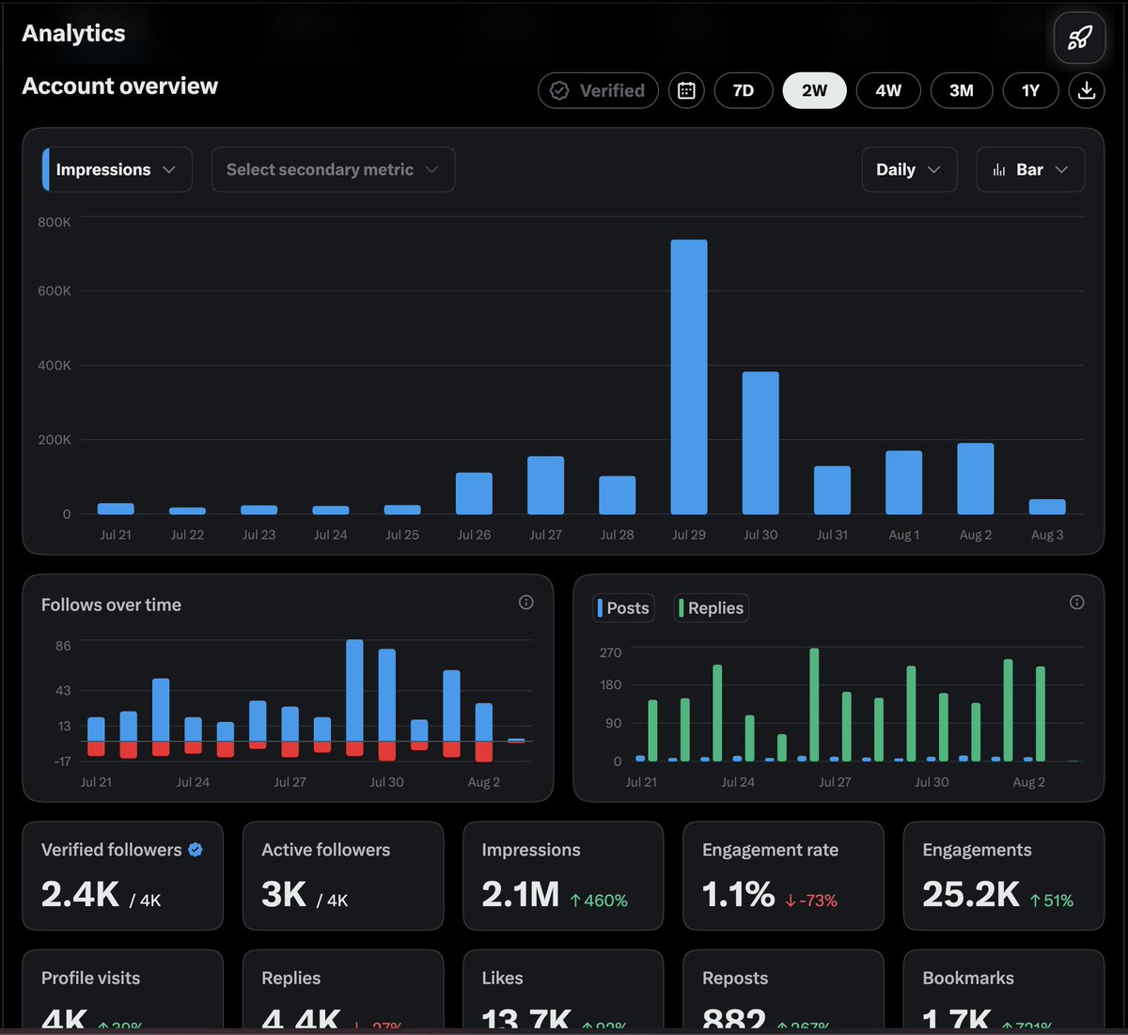Click the 270 y-axis label in replies chart
This screenshot has width=1128, height=1035.
[x=611, y=652]
